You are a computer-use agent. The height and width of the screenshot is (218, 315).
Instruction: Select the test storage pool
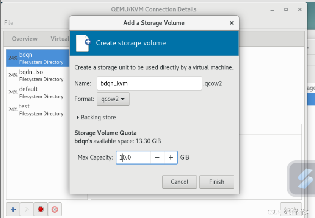(x=38, y=110)
